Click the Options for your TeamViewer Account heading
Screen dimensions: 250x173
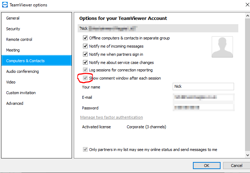[123, 18]
